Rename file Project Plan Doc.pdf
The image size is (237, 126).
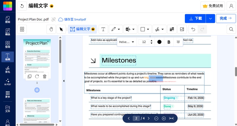tap(33, 19)
